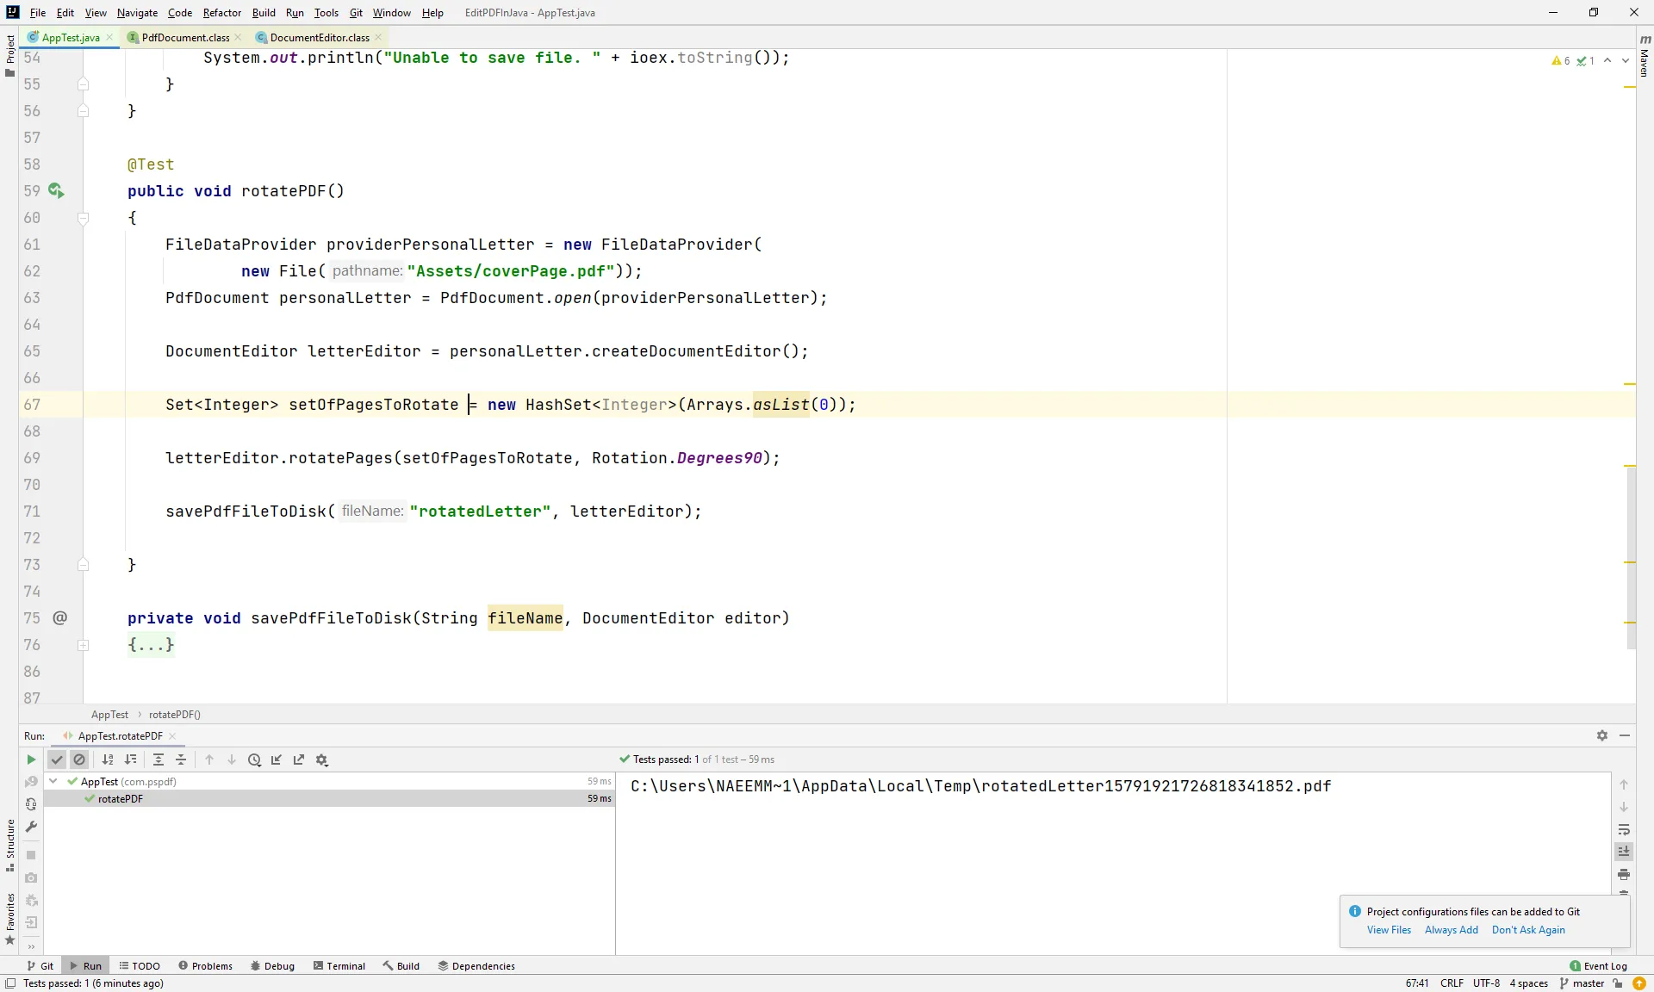Open inspections widget showing 6 warnings

coord(1572,60)
